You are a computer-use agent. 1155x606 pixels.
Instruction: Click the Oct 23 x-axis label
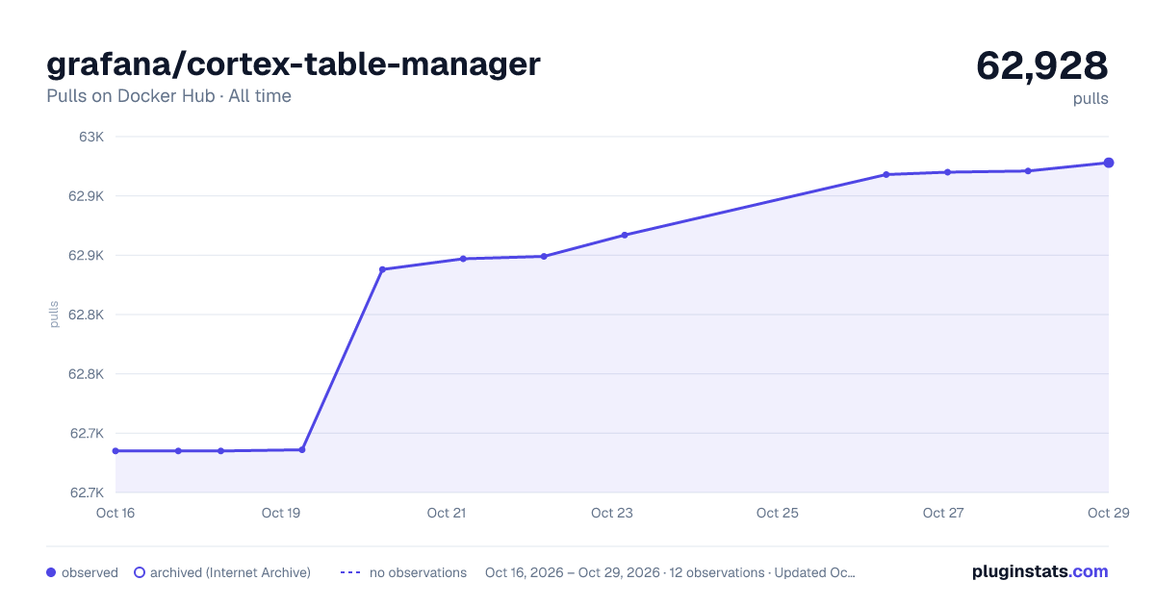(x=612, y=513)
